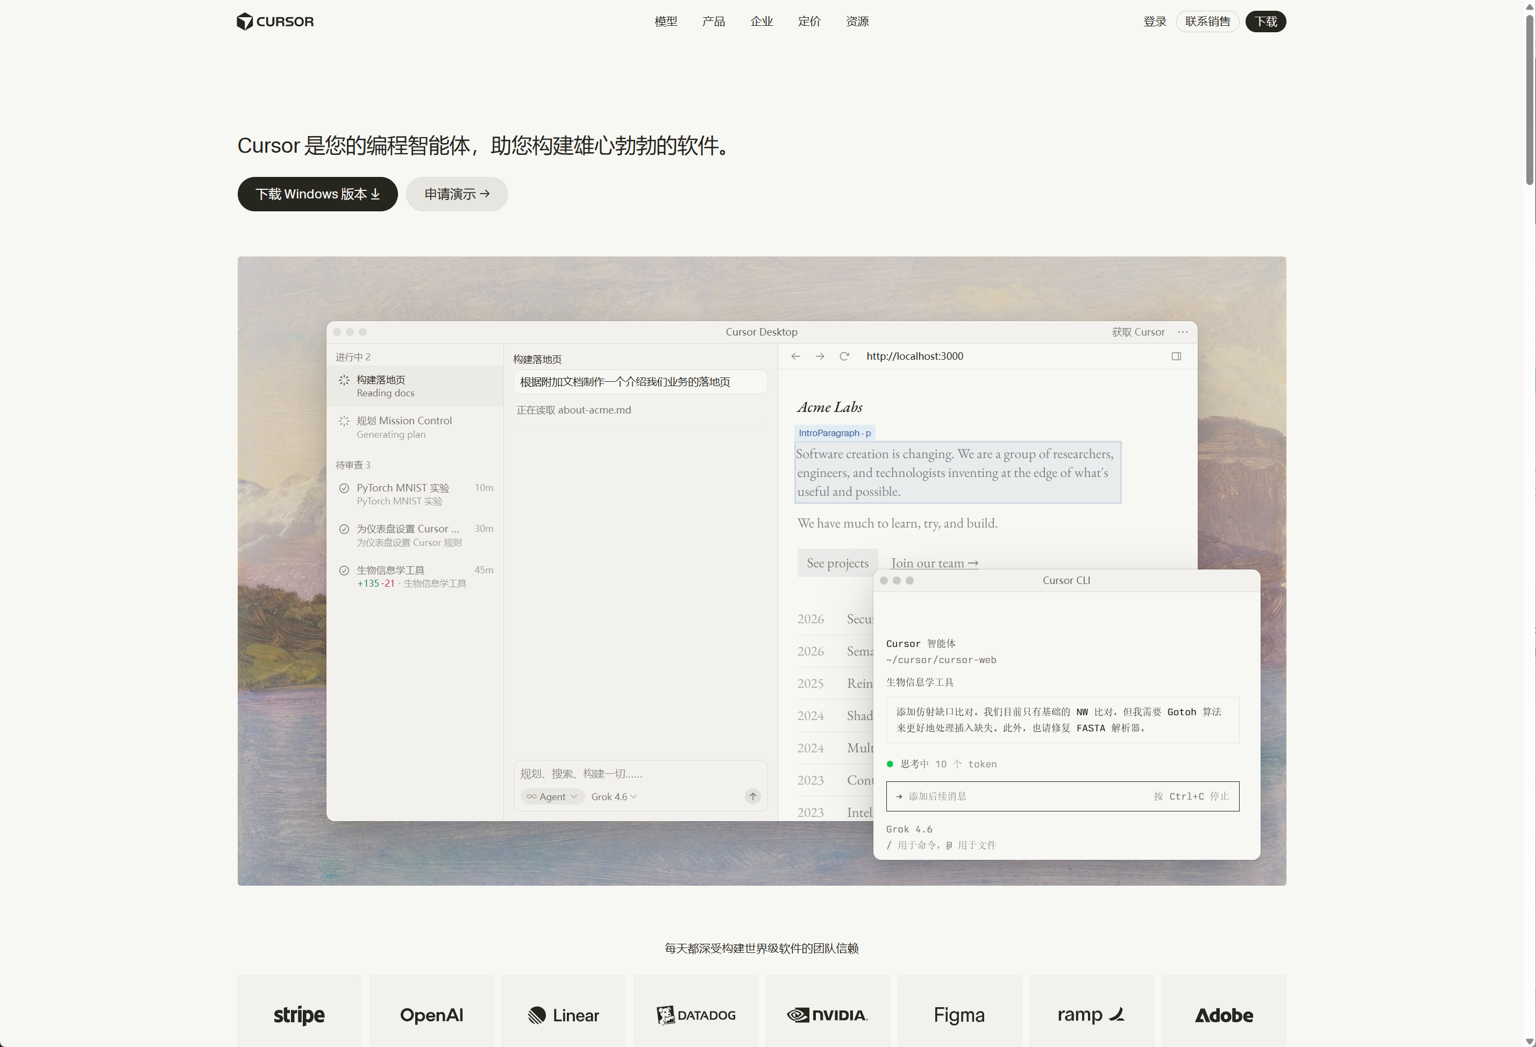Viewport: 1536px width, 1047px height.
Task: Click the page's vertical scrollbar thumb
Action: coord(1530,99)
